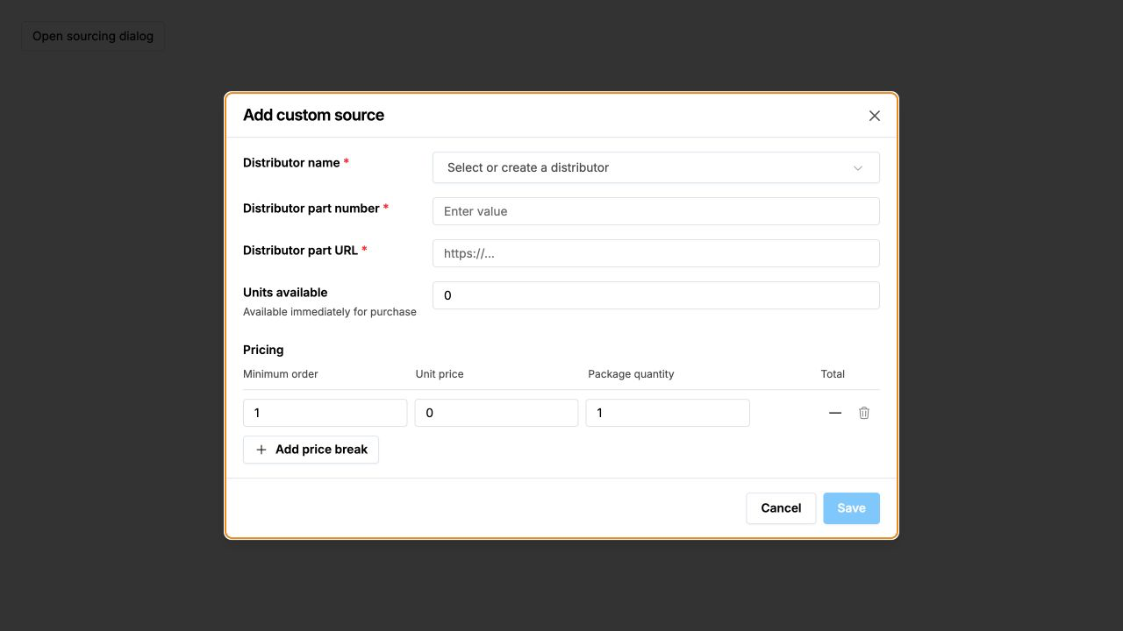This screenshot has width=1123, height=631.
Task: Open the Distributor name dropdown
Action: pyautogui.click(x=656, y=167)
